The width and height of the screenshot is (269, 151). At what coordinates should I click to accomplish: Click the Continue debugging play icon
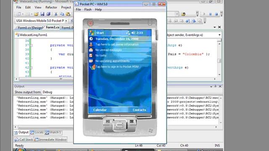click(x=204, y=14)
